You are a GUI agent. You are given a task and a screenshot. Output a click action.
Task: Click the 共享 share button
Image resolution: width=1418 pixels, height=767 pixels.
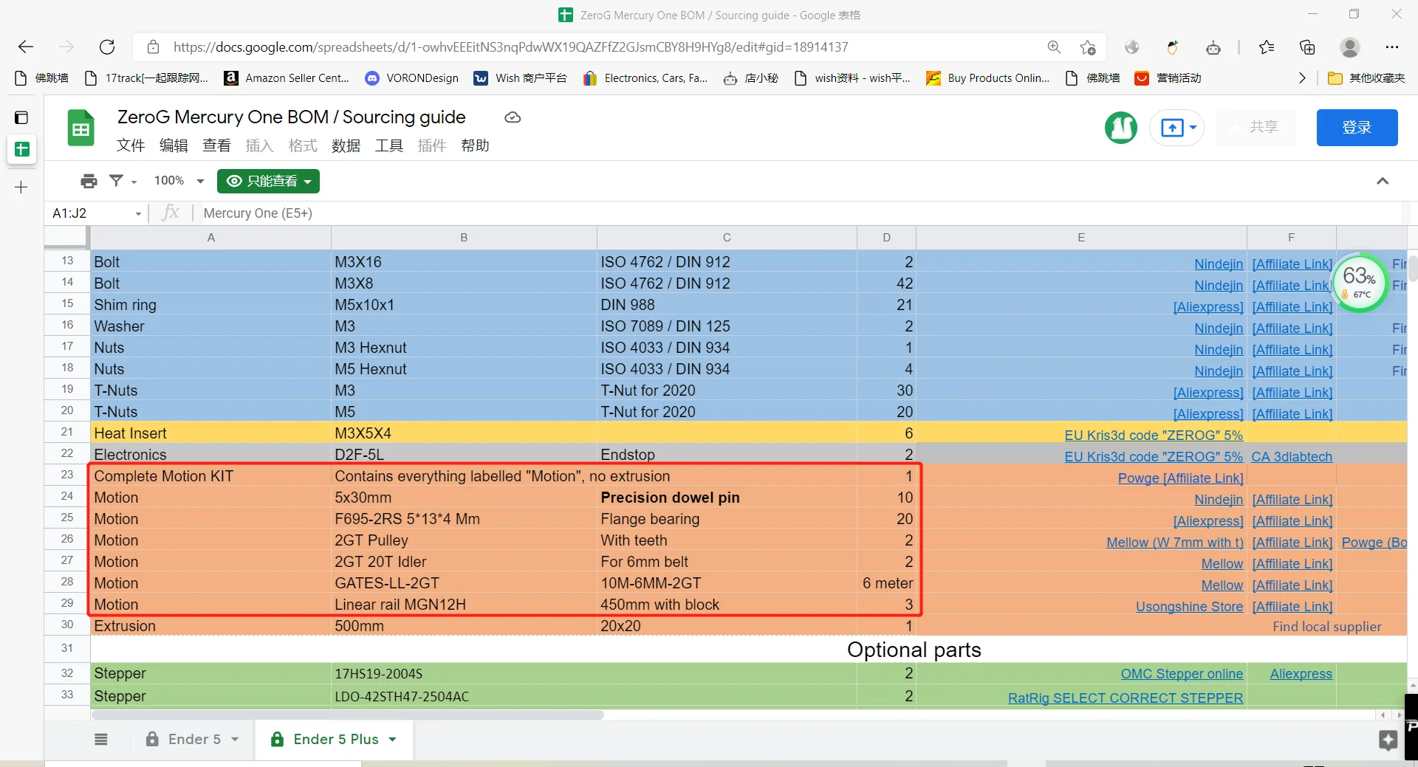[x=1255, y=128]
